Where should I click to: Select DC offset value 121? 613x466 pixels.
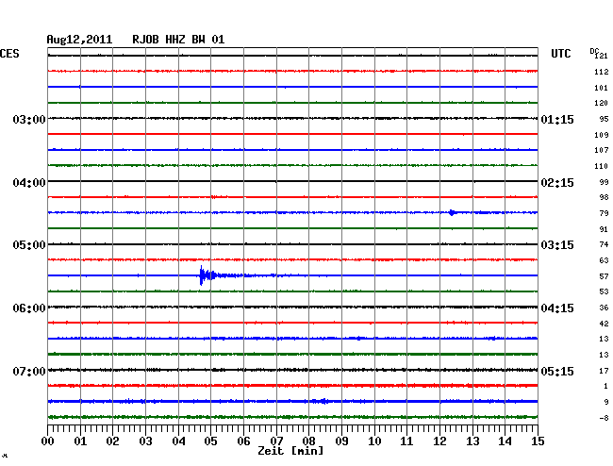pyautogui.click(x=602, y=56)
